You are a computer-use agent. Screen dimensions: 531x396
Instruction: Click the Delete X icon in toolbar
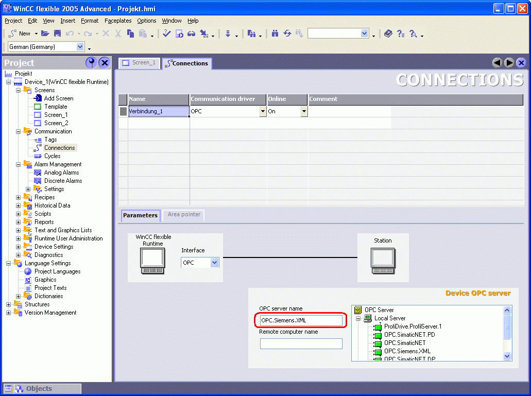pyautogui.click(x=106, y=33)
